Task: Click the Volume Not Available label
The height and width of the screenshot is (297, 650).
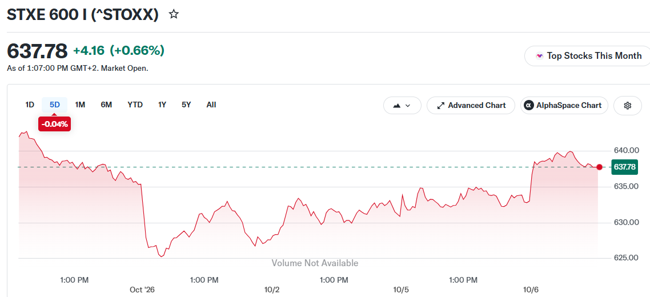Action: tap(315, 263)
